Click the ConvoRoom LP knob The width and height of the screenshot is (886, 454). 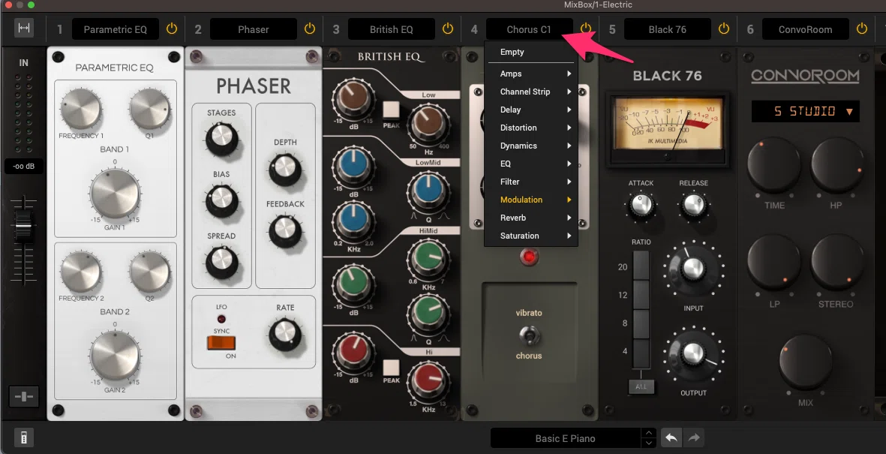pos(774,263)
